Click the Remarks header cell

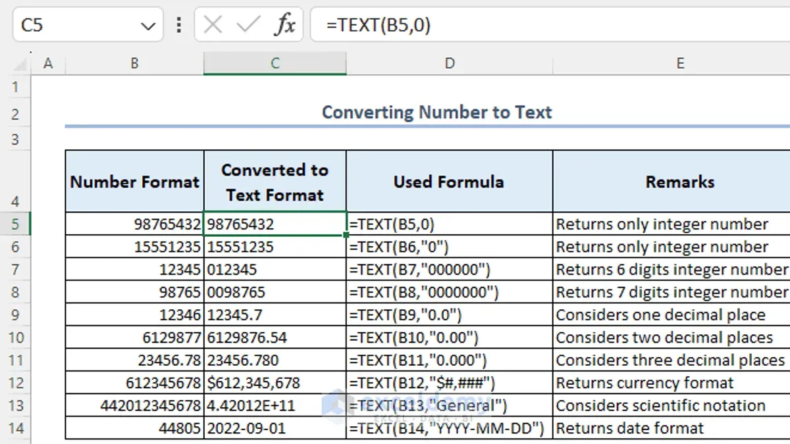671,182
